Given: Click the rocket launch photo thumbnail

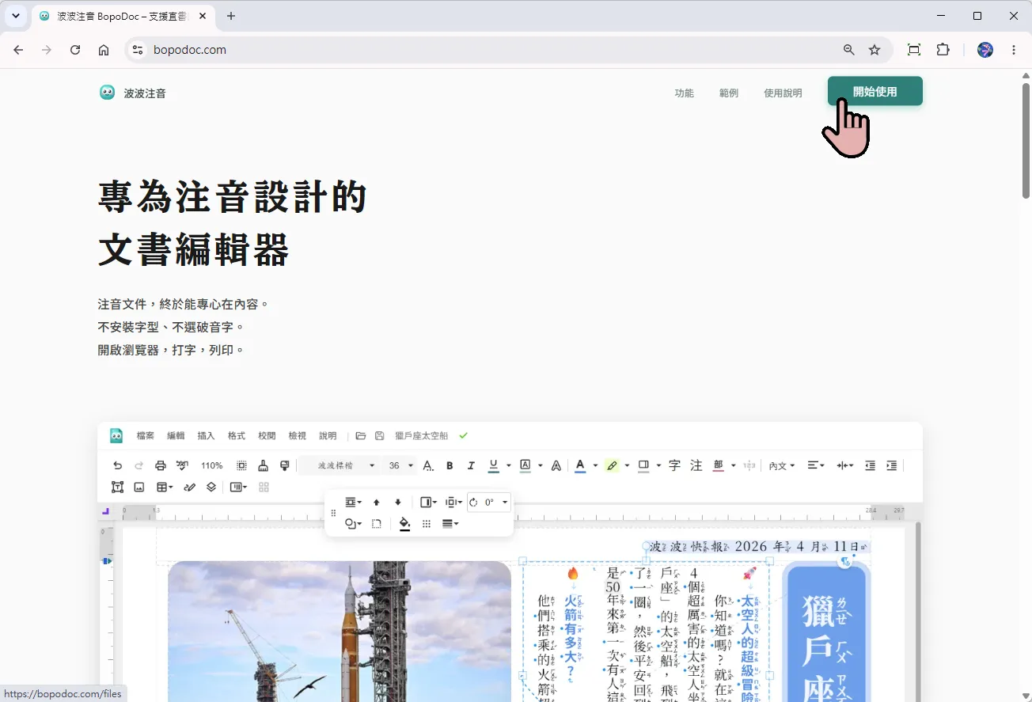Looking at the screenshot, I should [x=340, y=632].
